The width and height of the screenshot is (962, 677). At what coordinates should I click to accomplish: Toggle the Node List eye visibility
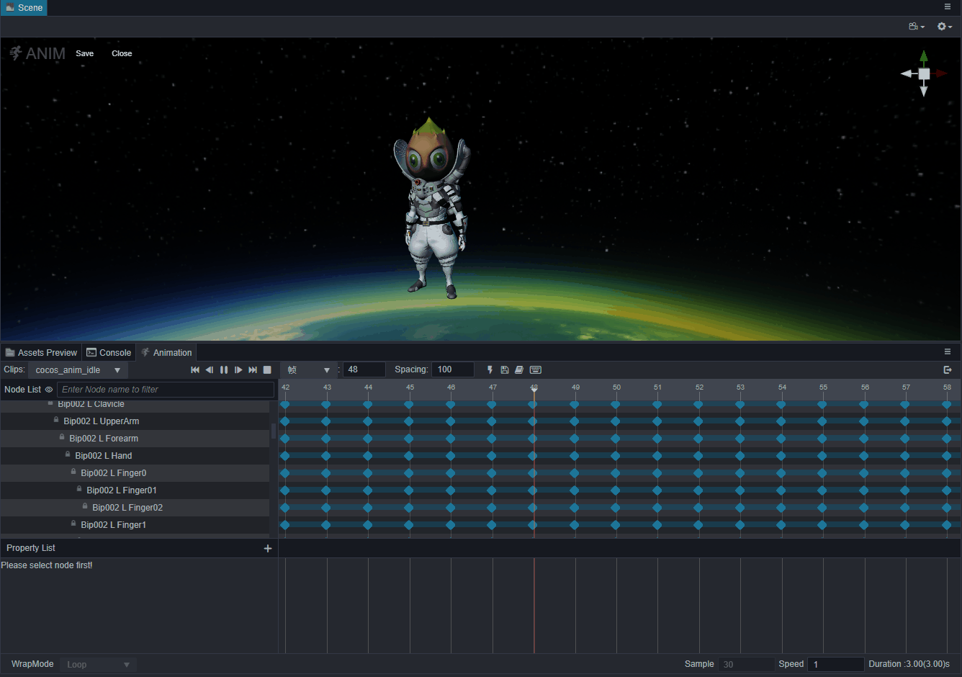49,390
